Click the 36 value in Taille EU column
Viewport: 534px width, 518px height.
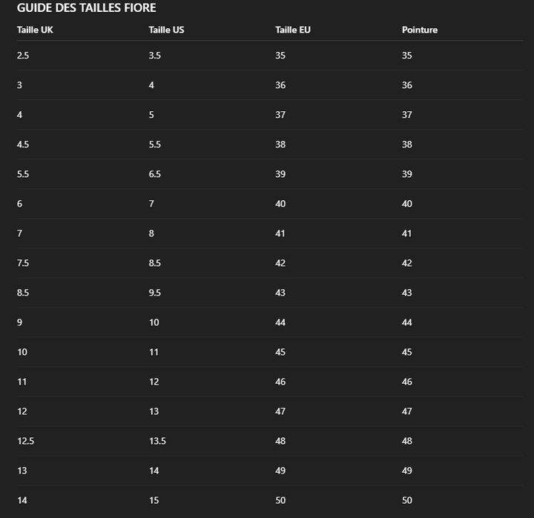point(280,85)
